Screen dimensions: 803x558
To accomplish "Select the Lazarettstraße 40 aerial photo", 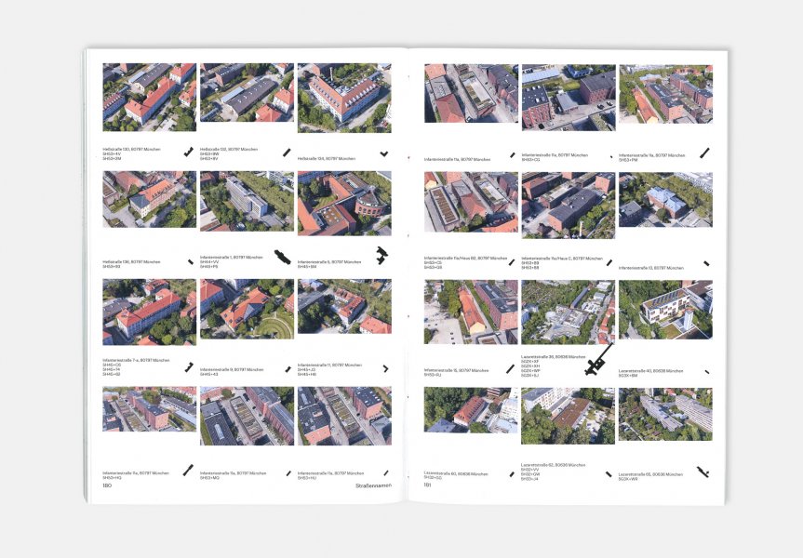I will (x=665, y=310).
